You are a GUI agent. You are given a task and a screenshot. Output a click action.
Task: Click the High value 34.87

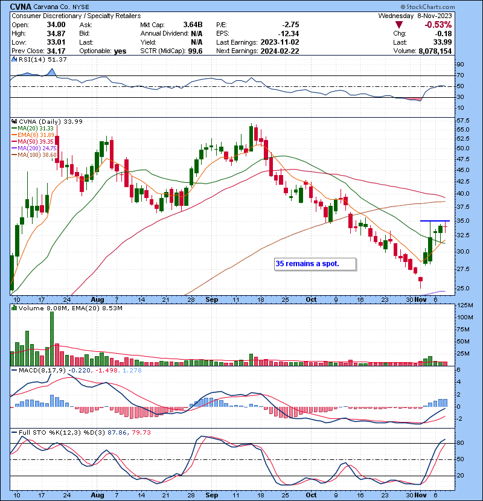tap(56, 34)
